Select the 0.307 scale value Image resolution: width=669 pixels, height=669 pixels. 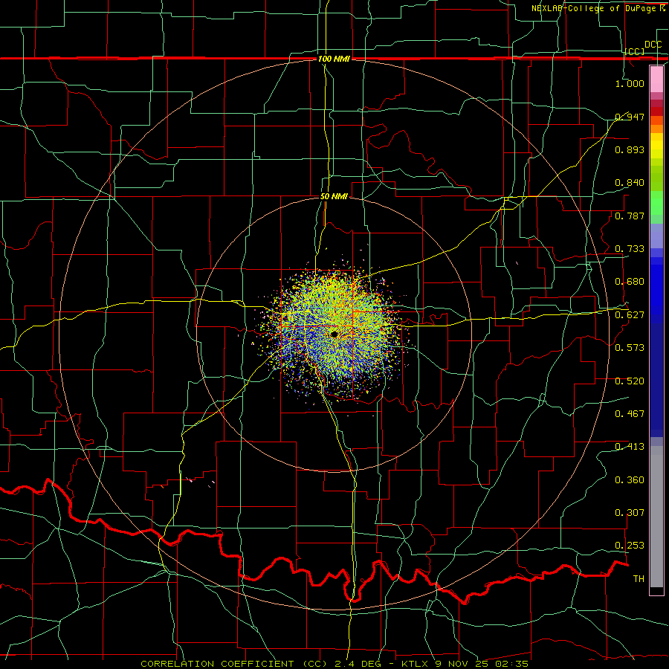point(630,513)
